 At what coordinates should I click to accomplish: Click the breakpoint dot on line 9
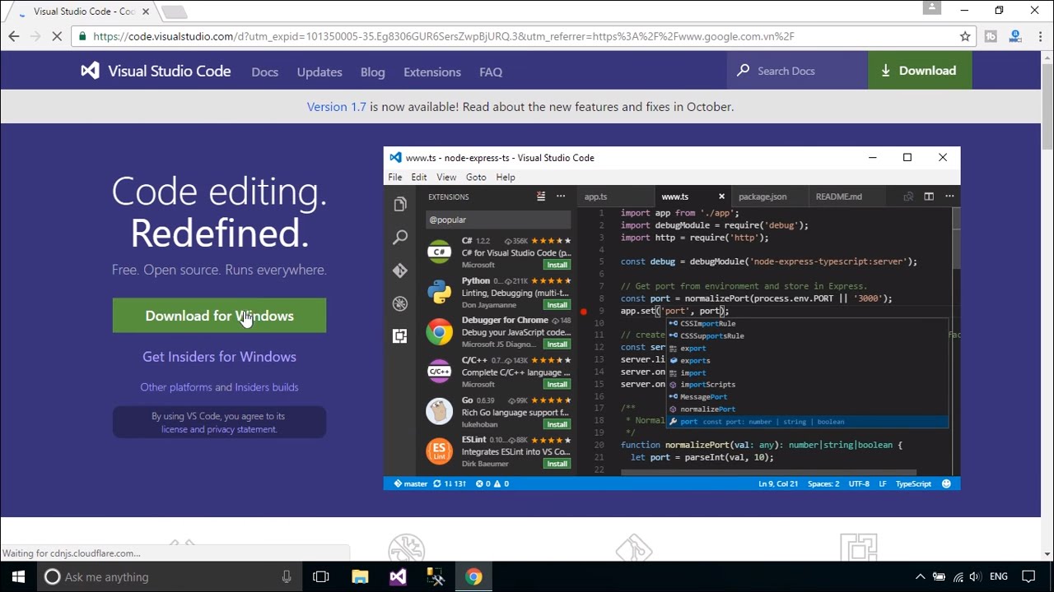point(583,312)
